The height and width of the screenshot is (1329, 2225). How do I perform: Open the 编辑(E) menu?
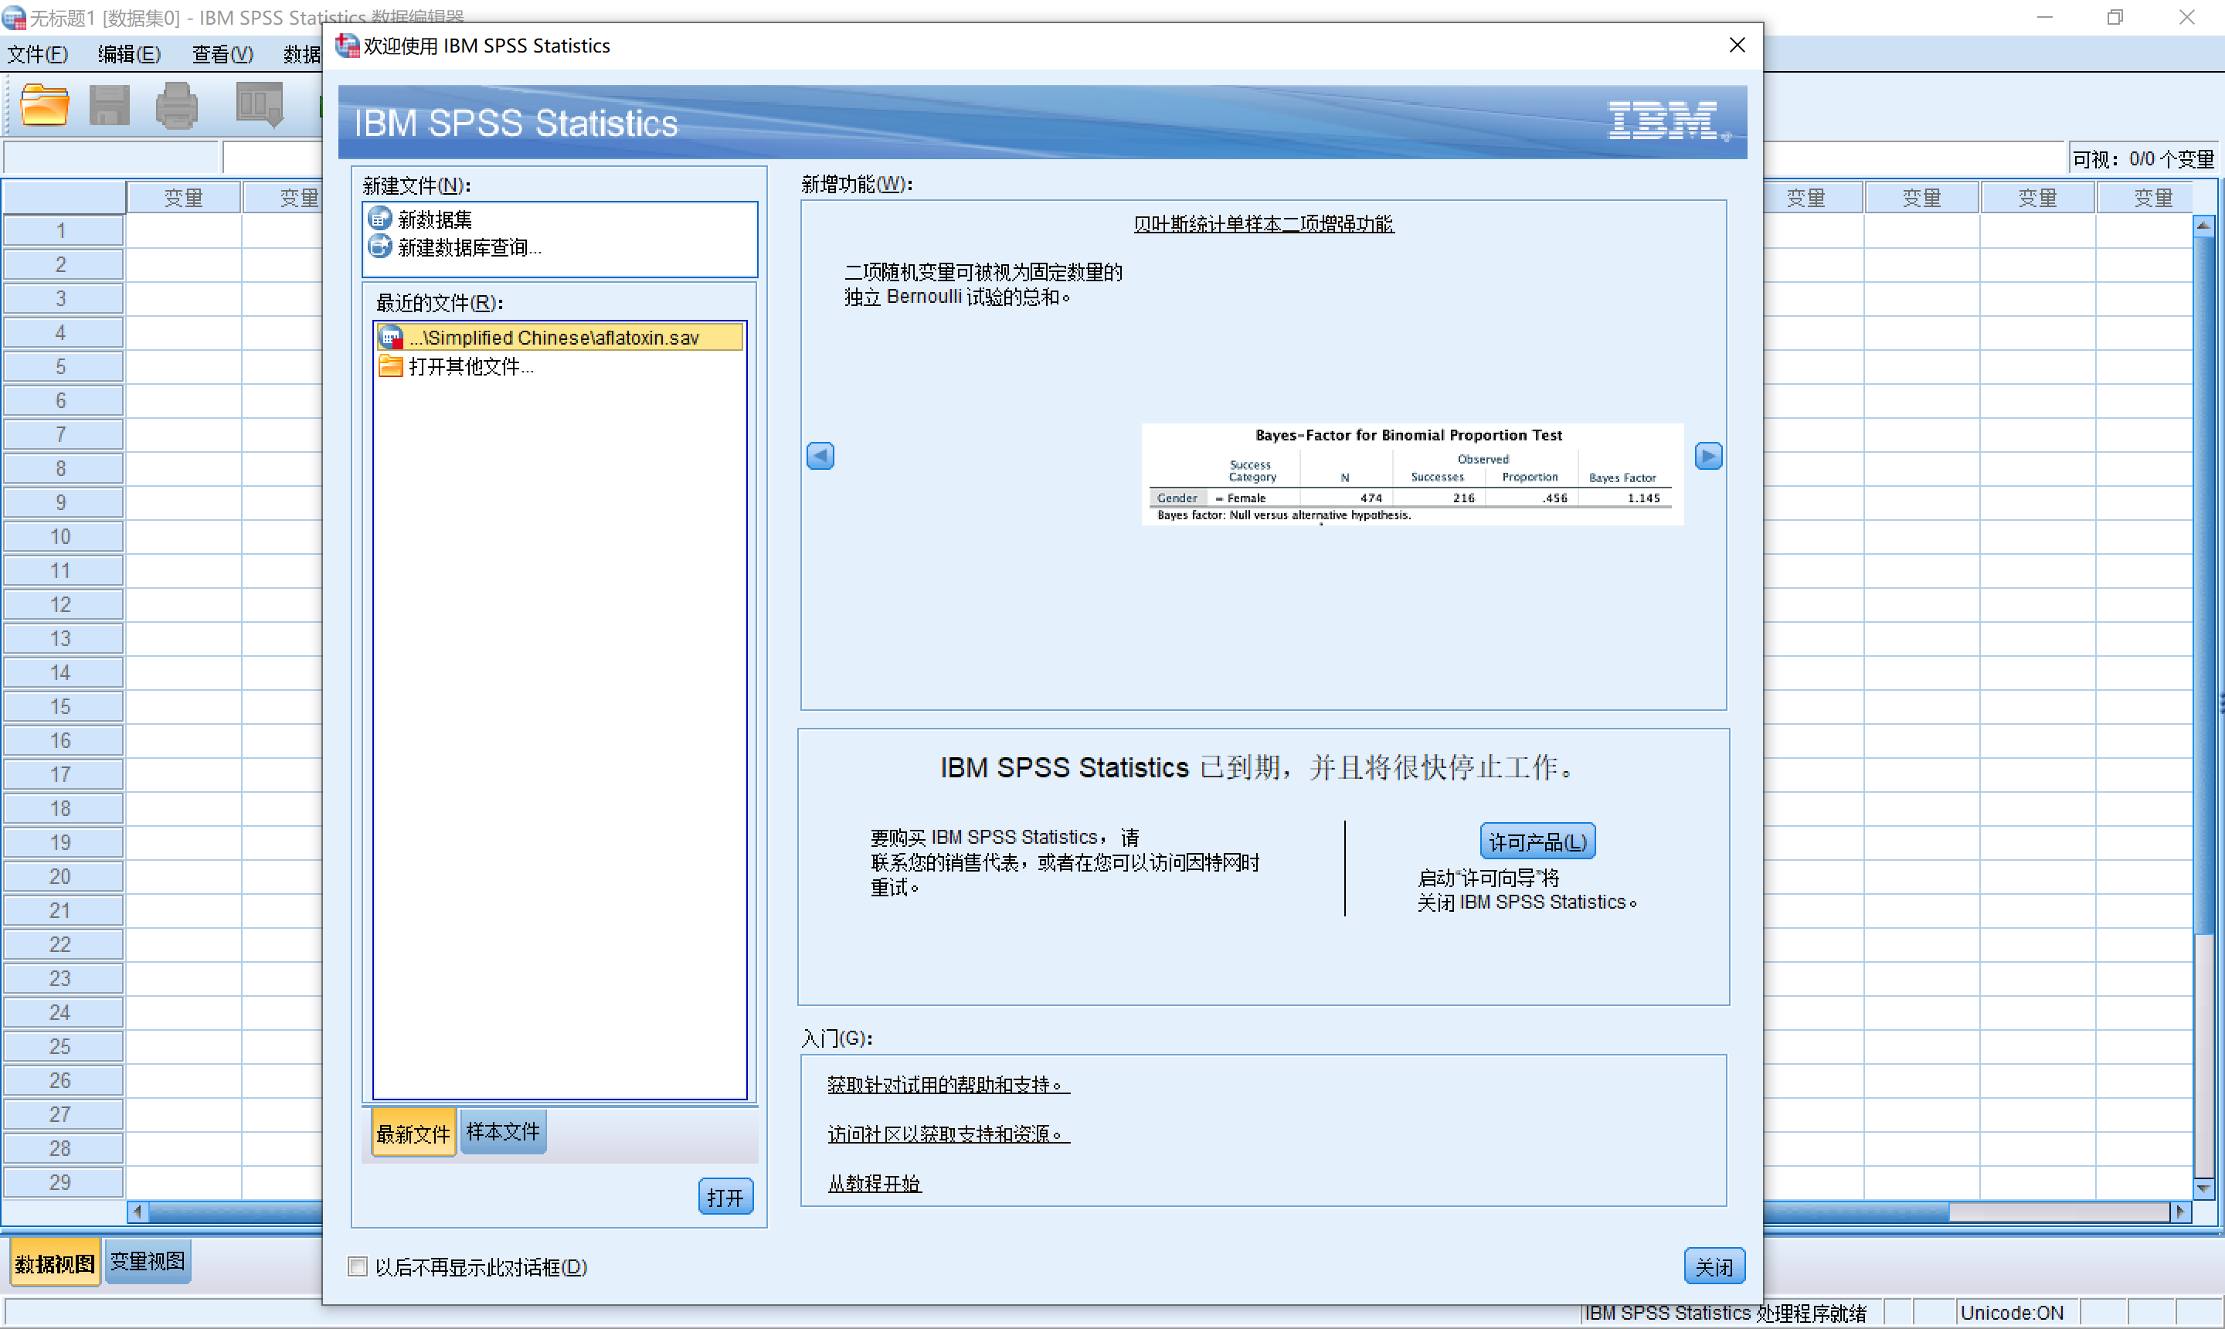click(129, 55)
